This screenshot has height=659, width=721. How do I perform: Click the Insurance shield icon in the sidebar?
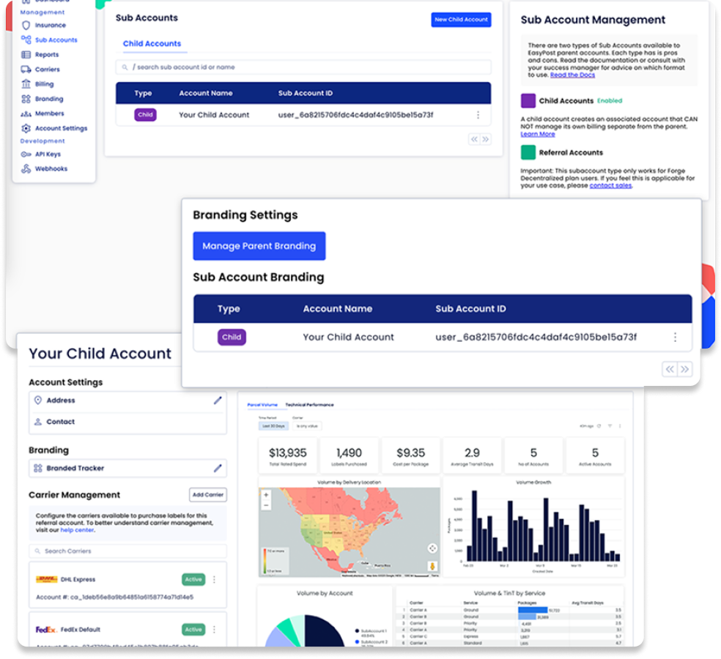point(26,26)
